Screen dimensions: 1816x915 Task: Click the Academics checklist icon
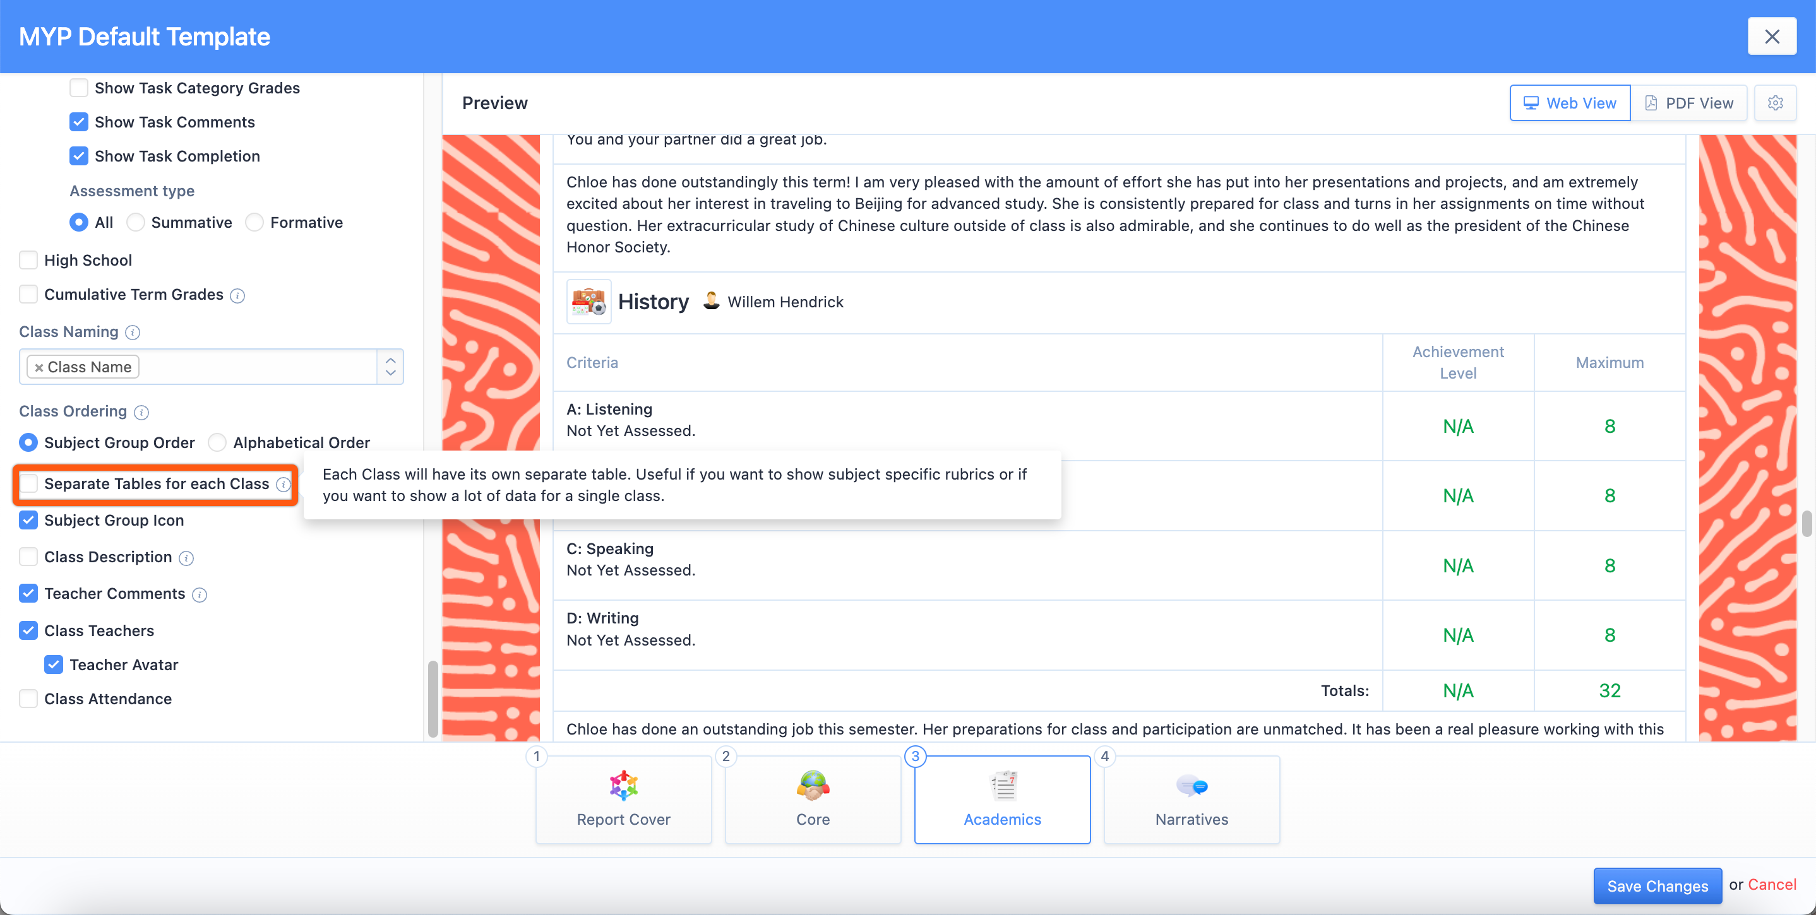pos(1003,786)
